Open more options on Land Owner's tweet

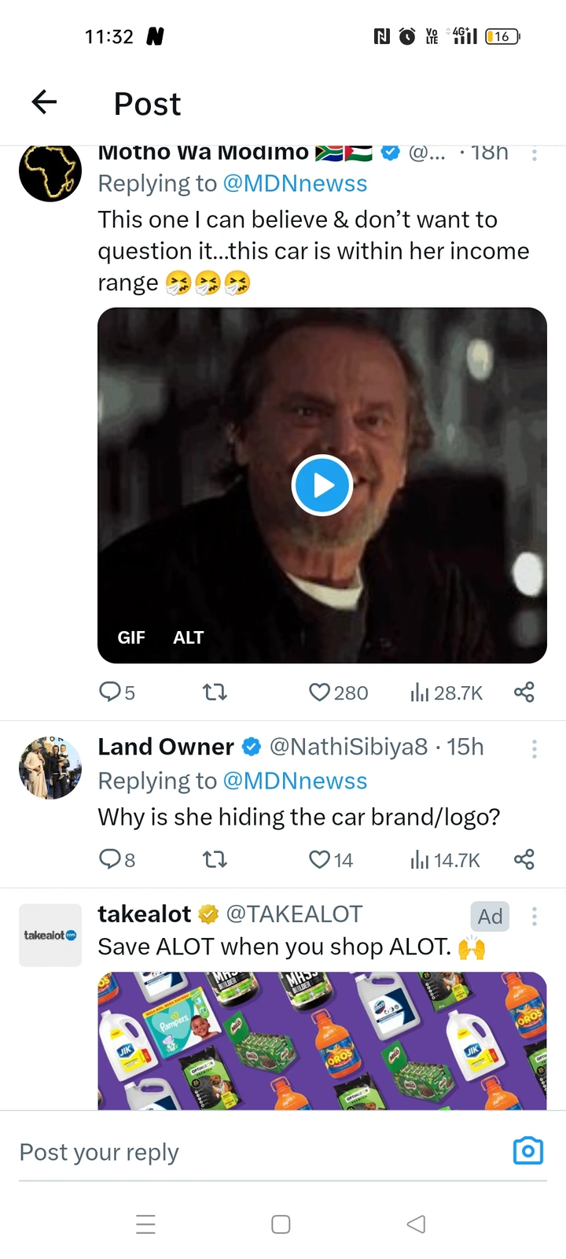click(x=535, y=749)
